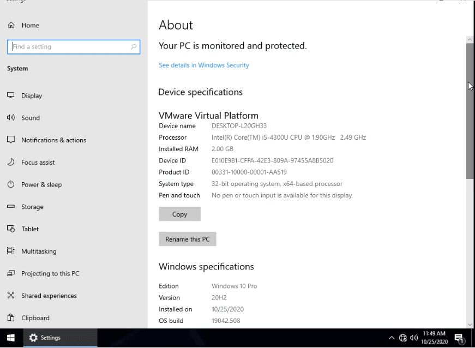Click edition value Windows 10 Pro

tap(234, 286)
